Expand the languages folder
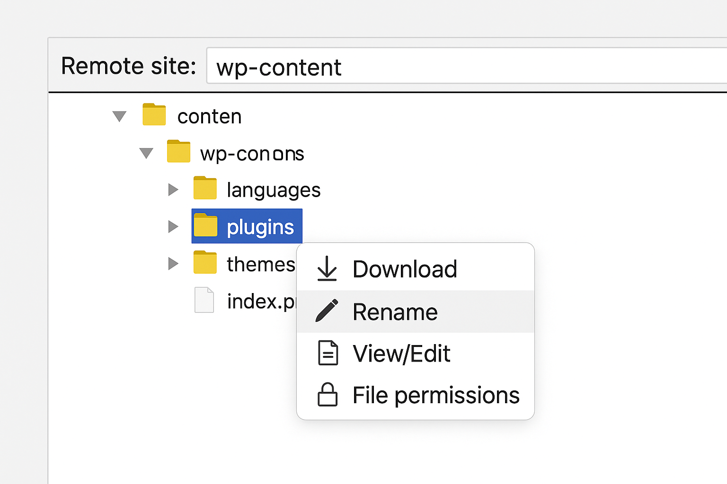 173,190
